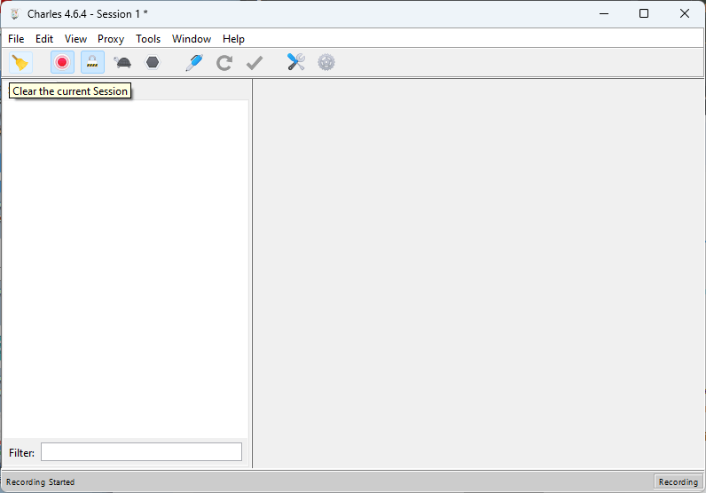
Task: Clear the session with the broom icon
Action: coord(20,62)
